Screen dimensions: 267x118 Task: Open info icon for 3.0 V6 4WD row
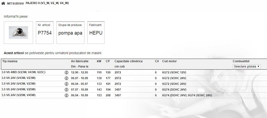point(66,73)
